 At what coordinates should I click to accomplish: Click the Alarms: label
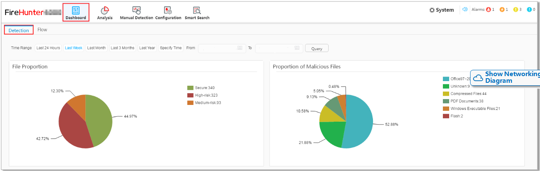click(x=478, y=10)
